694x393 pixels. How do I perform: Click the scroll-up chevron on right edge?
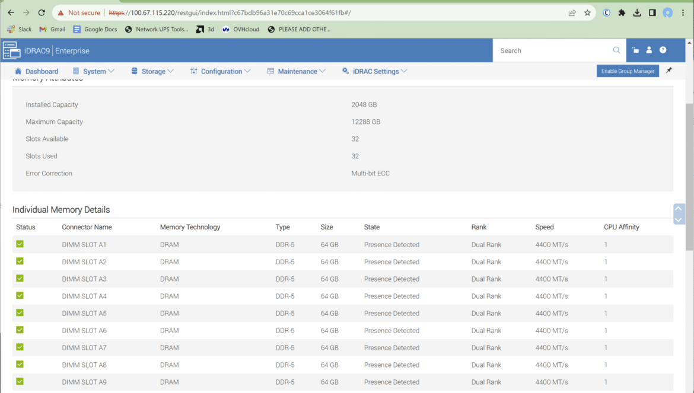679,209
